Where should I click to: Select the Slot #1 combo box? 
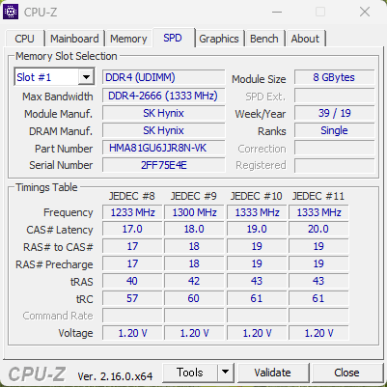click(x=54, y=77)
